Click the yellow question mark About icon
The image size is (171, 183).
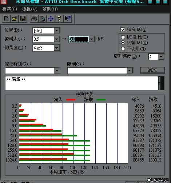(59, 19)
